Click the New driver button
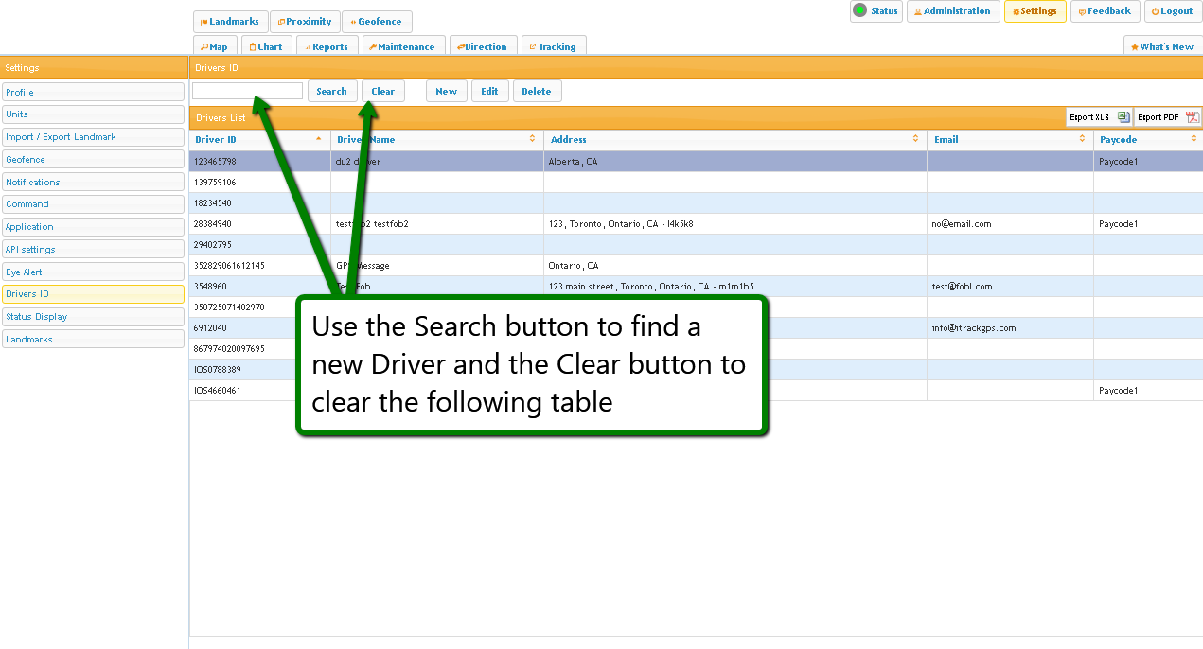The image size is (1203, 649). pyautogui.click(x=446, y=92)
